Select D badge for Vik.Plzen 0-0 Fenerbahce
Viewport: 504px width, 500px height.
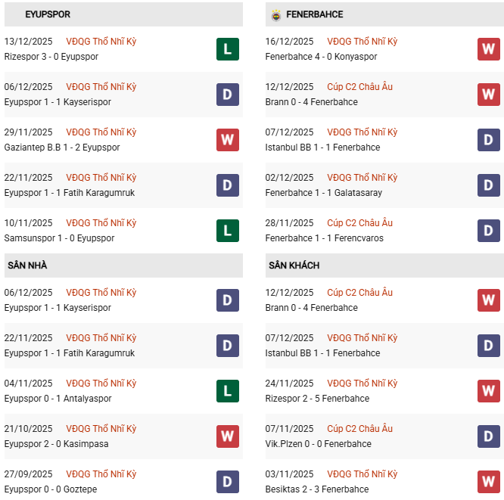(x=488, y=436)
